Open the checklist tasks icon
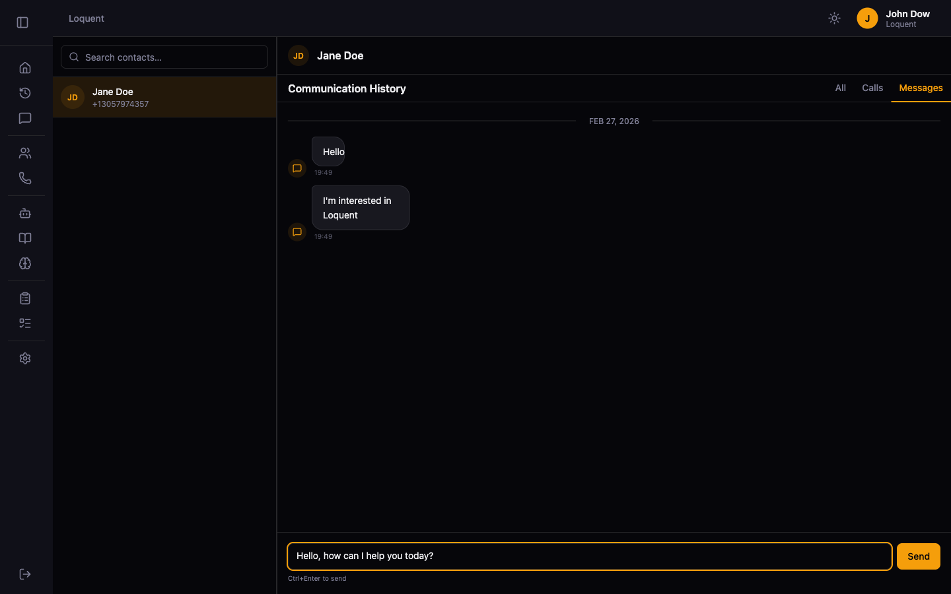Screen dimensions: 951x594 click(x=25, y=323)
